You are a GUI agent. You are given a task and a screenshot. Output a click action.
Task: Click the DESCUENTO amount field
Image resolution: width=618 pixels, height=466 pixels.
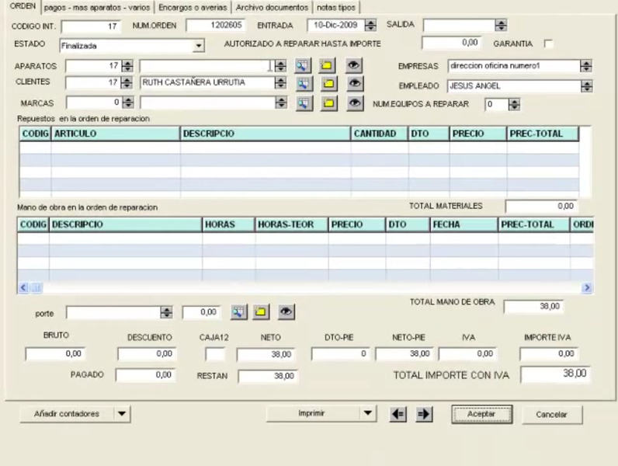[x=147, y=354]
